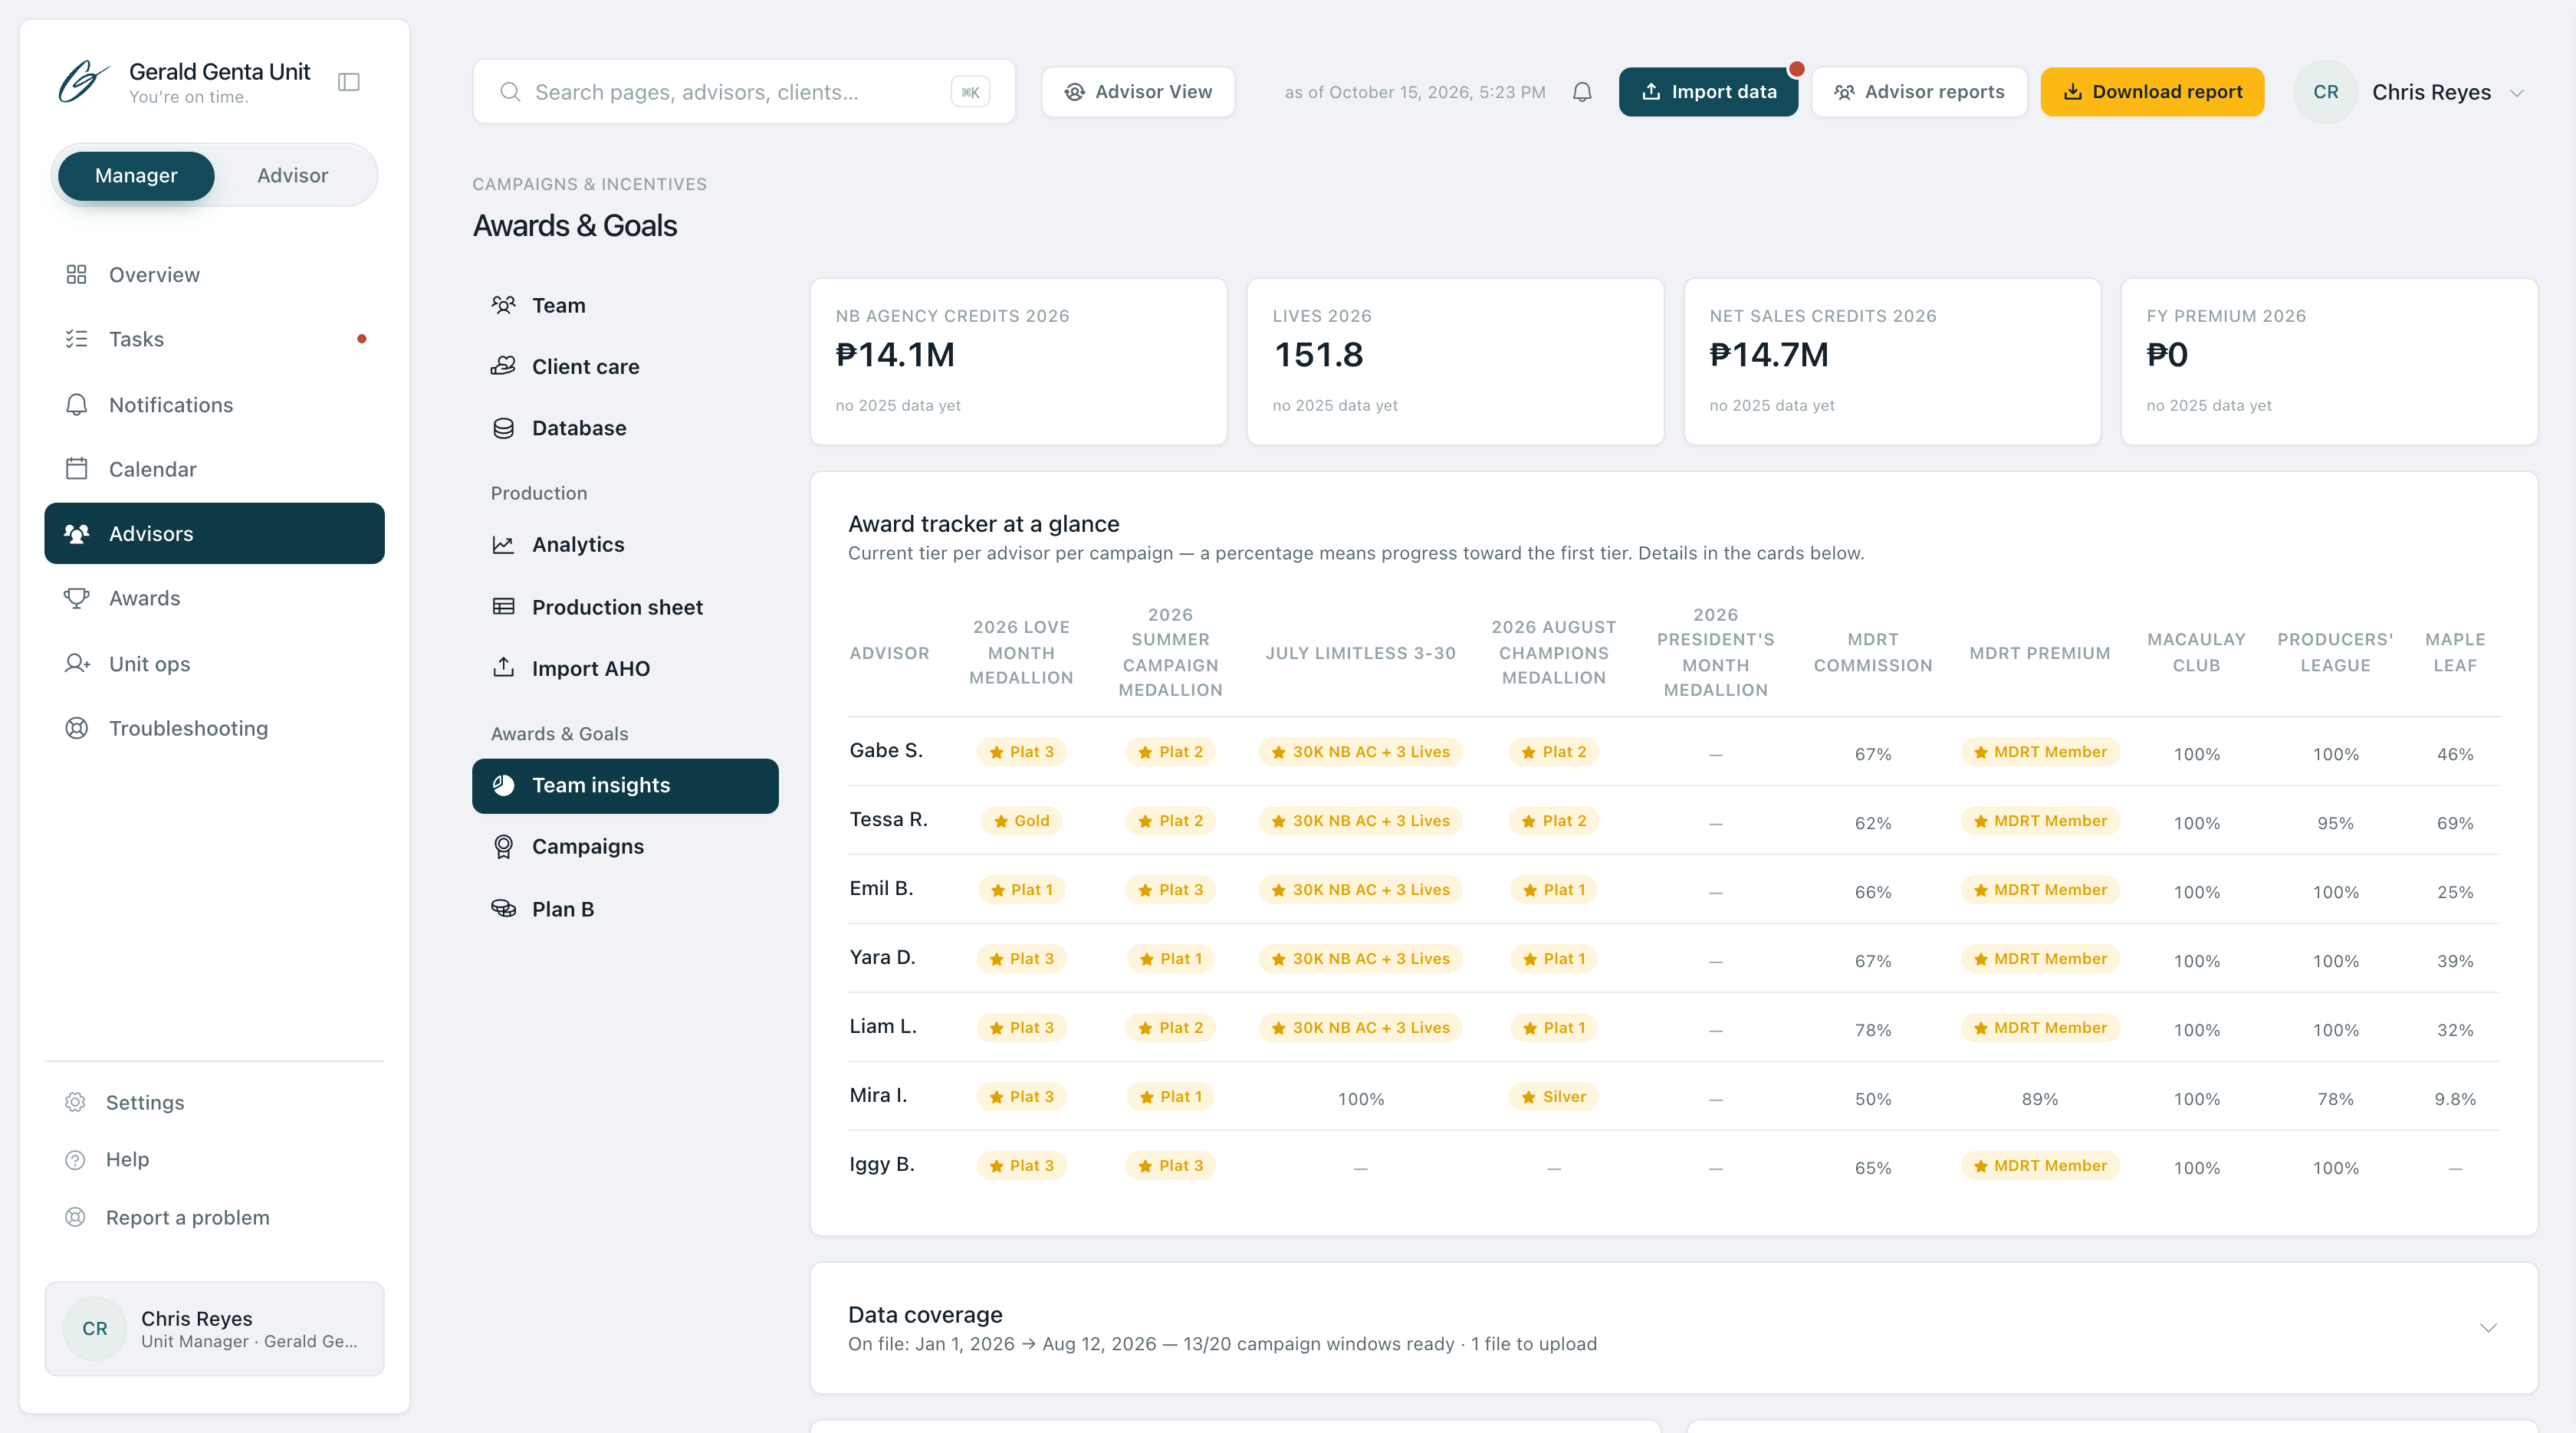
Task: Click the Campaigns medal icon
Action: (504, 847)
